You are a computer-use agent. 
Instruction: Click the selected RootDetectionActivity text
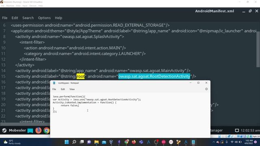[x=154, y=76]
